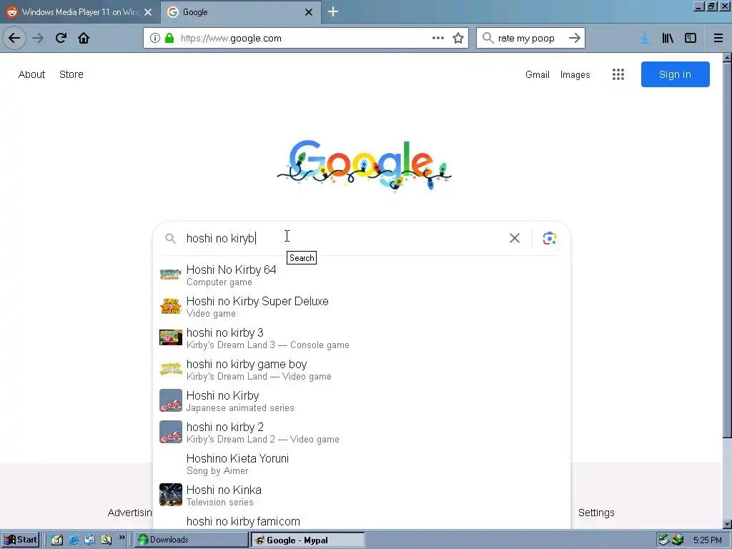Open Settings in Google footer

coord(596,513)
